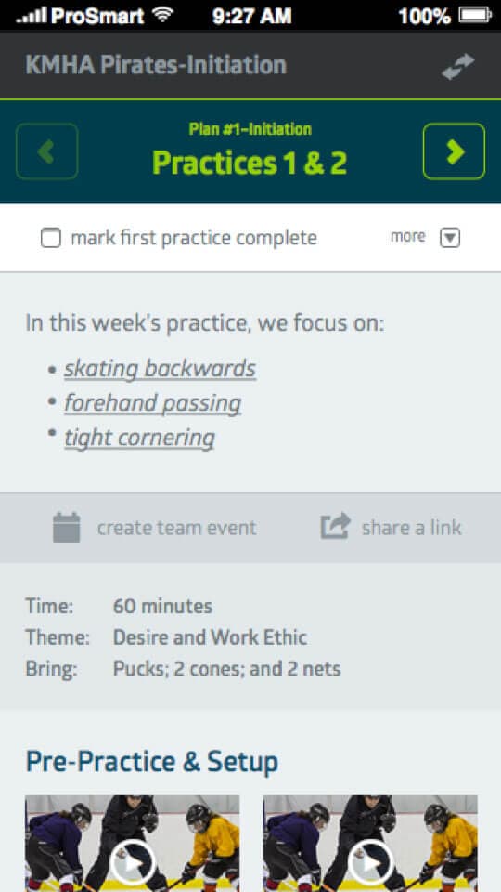Open the skating backwards link
The height and width of the screenshot is (892, 501).
tap(160, 369)
